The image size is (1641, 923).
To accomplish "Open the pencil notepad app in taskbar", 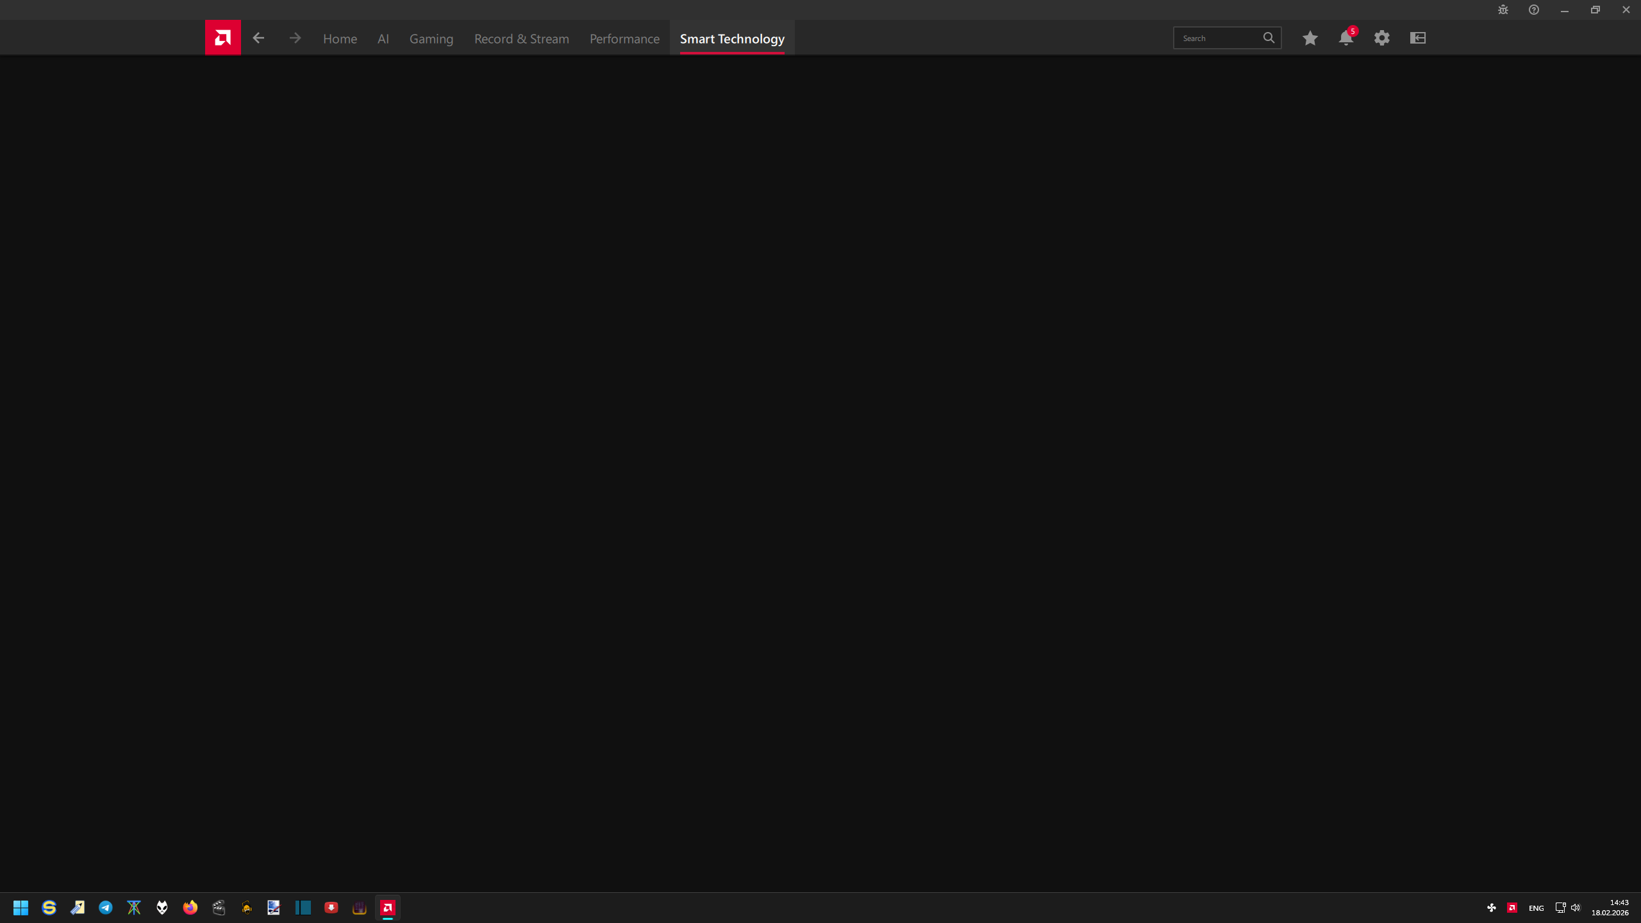I will [x=77, y=908].
